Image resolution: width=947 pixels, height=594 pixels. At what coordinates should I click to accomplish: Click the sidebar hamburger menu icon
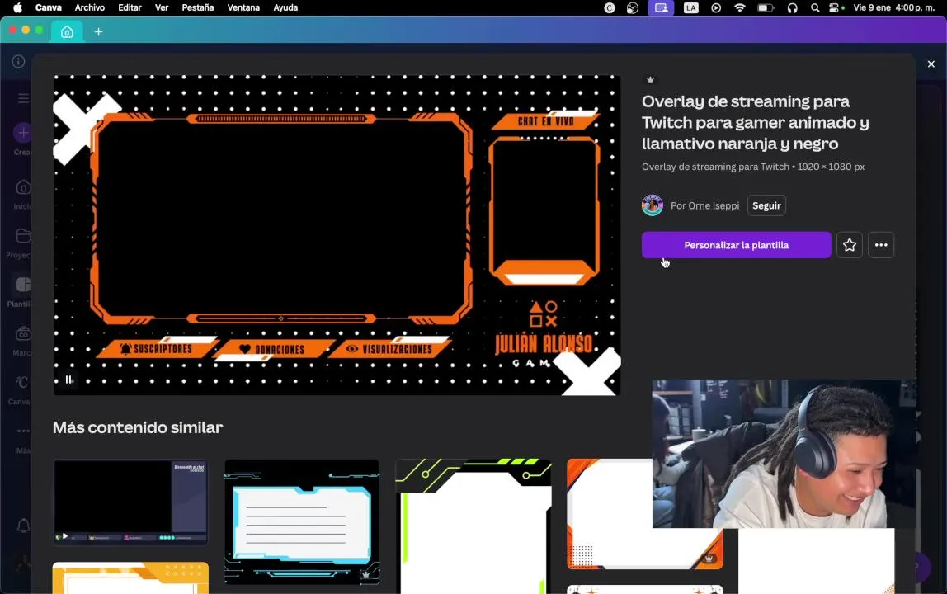[x=24, y=98]
